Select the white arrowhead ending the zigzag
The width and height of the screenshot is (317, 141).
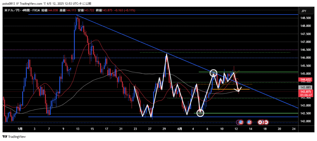(x=239, y=90)
